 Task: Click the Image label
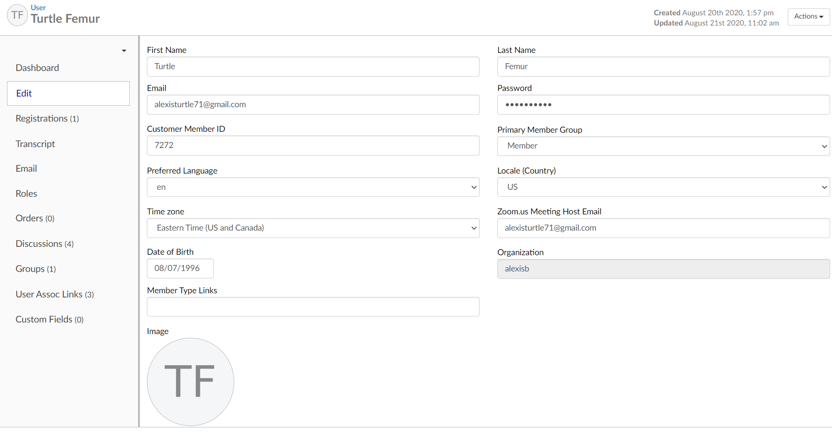point(158,331)
